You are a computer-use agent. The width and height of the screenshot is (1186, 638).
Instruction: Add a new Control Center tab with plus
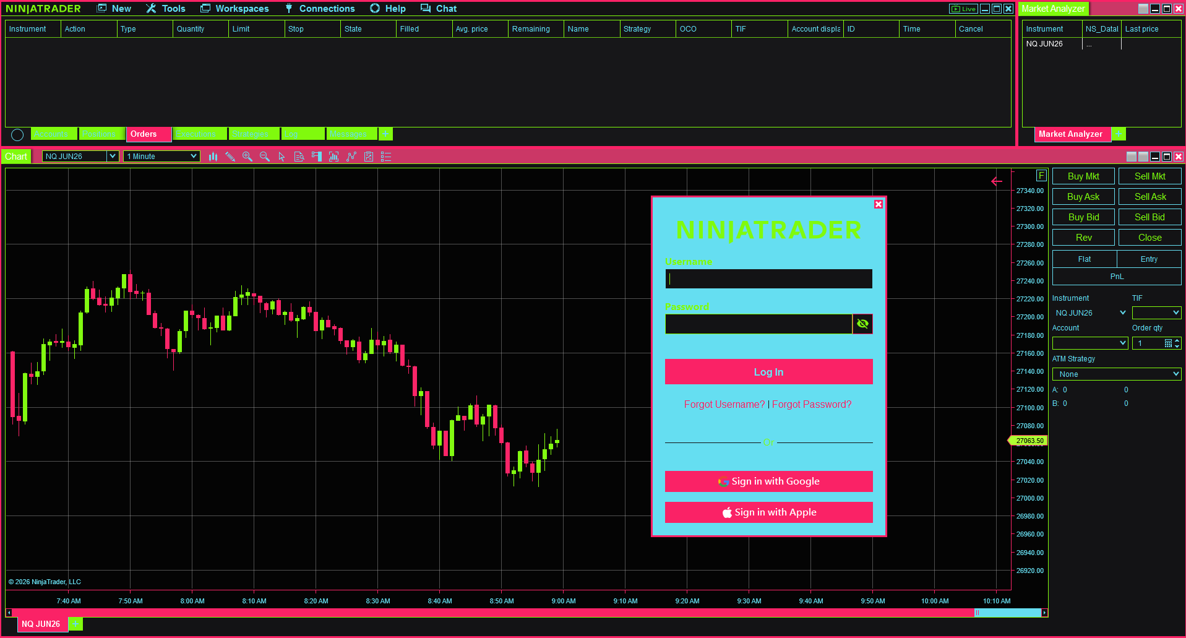(x=385, y=134)
